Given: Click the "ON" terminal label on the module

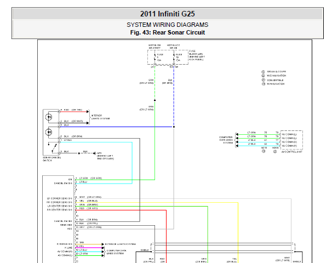Looking at the screenshot, I should (70, 180).
